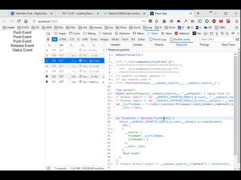This screenshot has width=241, height=180.
Task: Open the FOOD bookmarks folder
Action: click(x=23, y=27)
